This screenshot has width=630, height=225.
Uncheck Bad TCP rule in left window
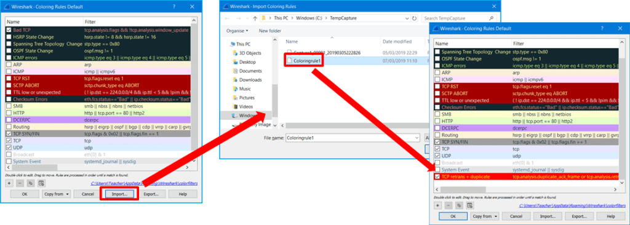point(9,30)
